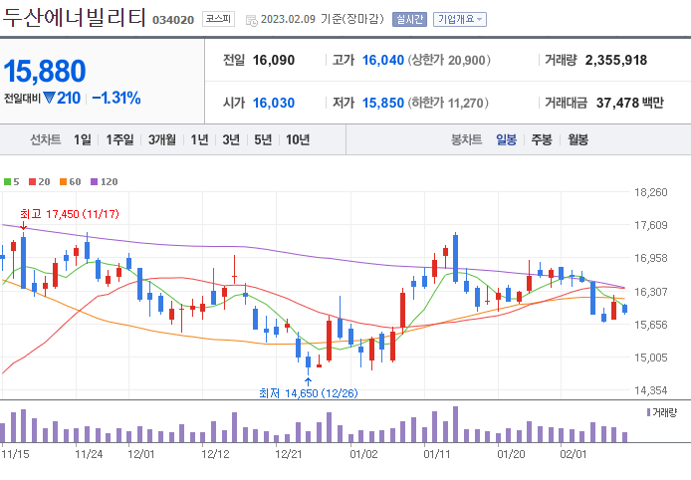Click the 18,260 price axis label
Image resolution: width=691 pixels, height=480 pixels.
(x=651, y=192)
